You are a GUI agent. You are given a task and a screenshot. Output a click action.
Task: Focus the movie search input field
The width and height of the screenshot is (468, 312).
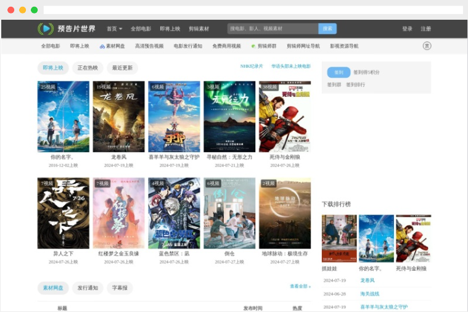(x=273, y=28)
